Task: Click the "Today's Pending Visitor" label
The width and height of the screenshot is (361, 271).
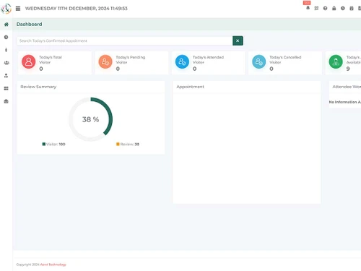Action: pyautogui.click(x=131, y=60)
